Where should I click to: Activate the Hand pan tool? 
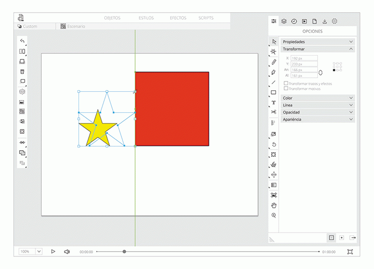point(274,205)
